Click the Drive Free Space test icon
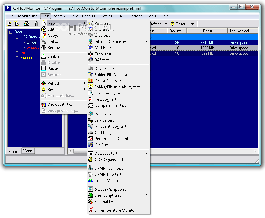 (90, 68)
